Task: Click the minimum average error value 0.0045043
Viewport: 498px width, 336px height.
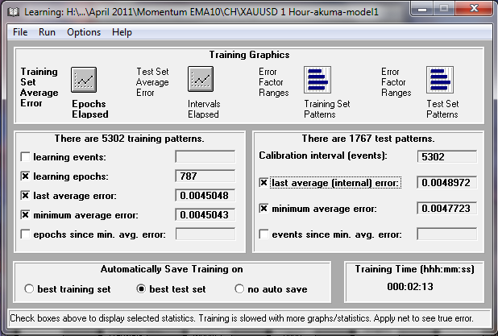Action: click(205, 214)
